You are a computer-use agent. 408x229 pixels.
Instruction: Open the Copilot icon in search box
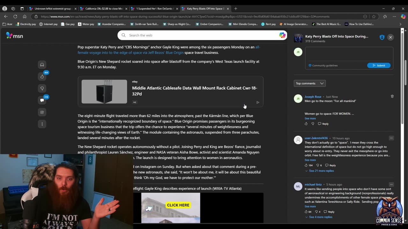click(x=282, y=35)
